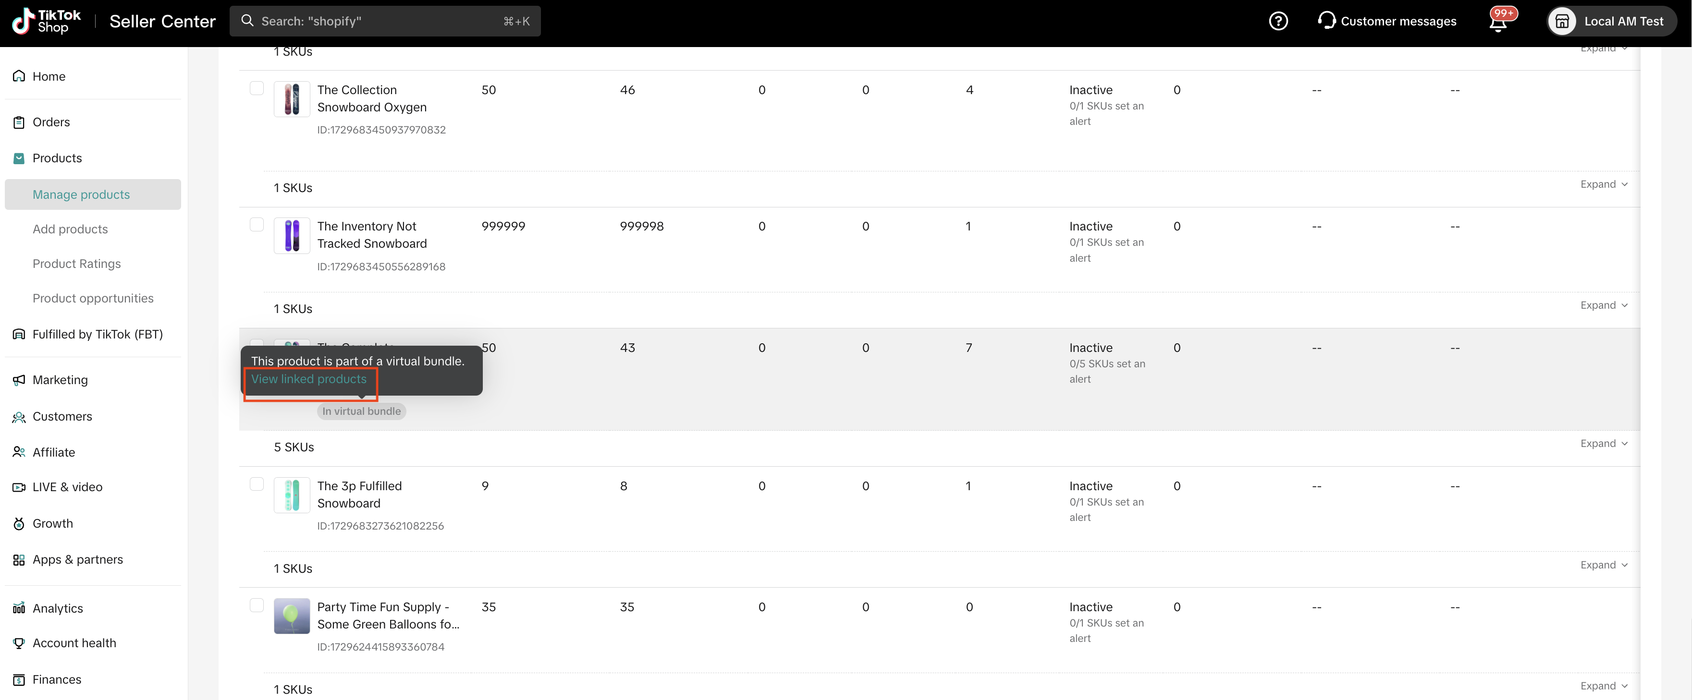Check The 3p Fulfilled Snowboard checkbox
This screenshot has width=1692, height=700.
[257, 484]
